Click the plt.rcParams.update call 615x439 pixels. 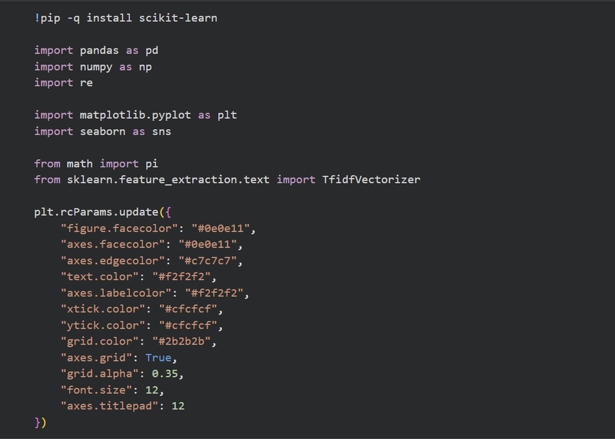point(98,212)
